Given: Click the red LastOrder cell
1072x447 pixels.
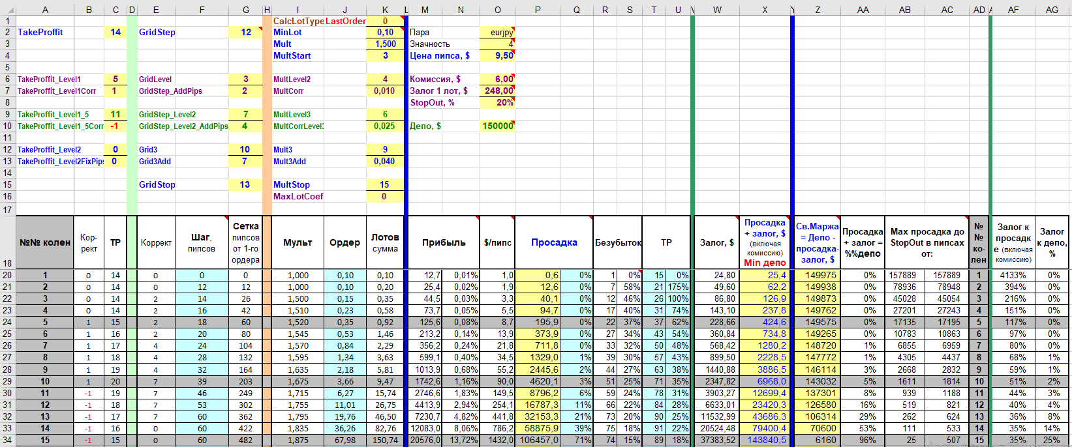Looking at the screenshot, I should point(345,21).
